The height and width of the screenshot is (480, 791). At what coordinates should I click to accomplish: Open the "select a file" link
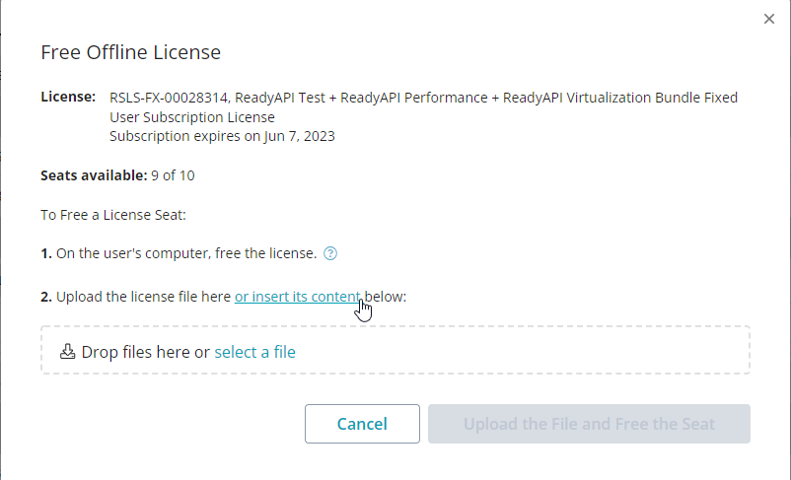tap(254, 352)
